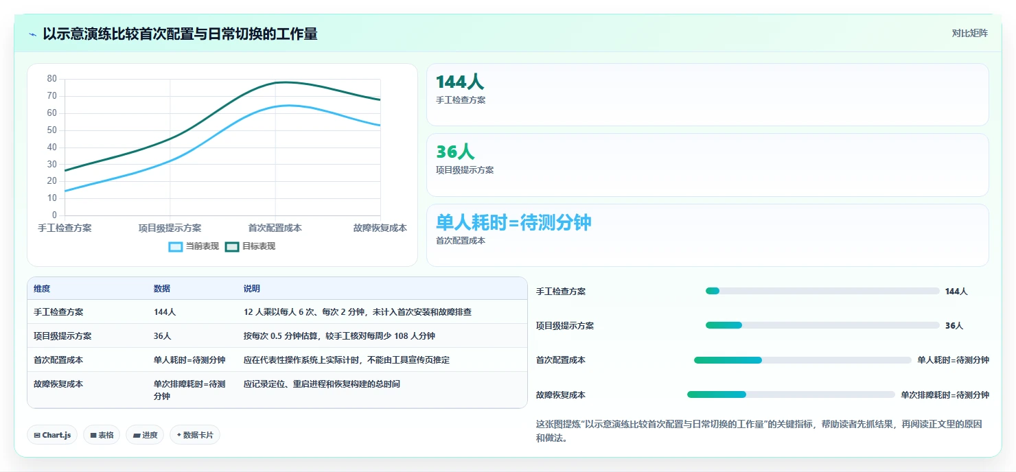Viewport: 1016px width, 472px height.
Task: Click the description starting 应在代表性操作系统上实际计时
Action: pyautogui.click(x=347, y=360)
